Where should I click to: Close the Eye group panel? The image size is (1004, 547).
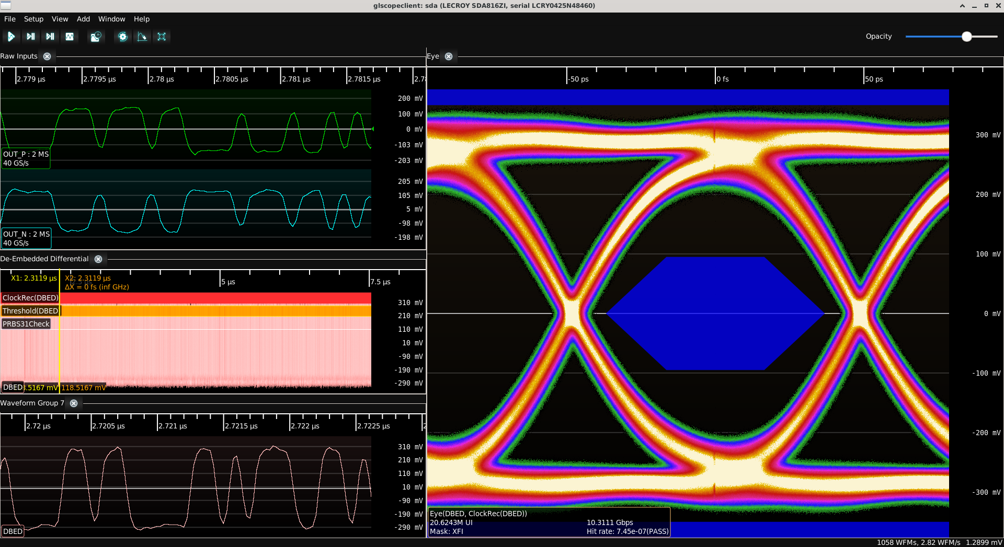449,56
